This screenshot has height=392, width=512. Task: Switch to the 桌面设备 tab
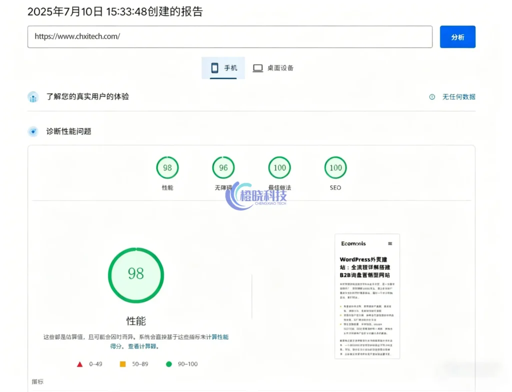273,67
